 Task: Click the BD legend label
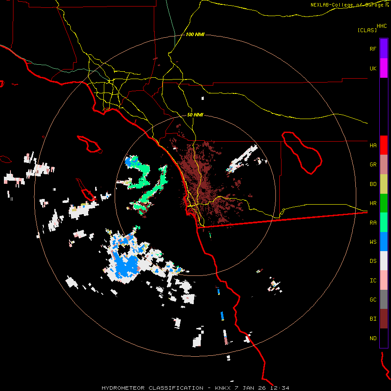(x=373, y=184)
